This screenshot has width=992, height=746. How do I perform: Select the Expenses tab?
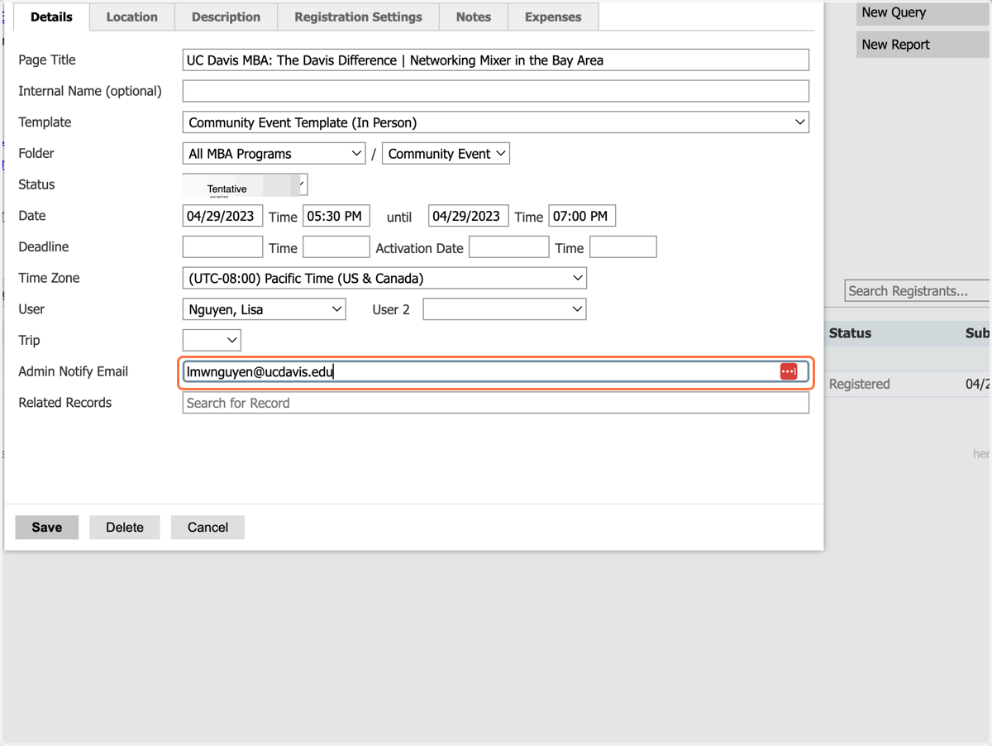point(553,17)
